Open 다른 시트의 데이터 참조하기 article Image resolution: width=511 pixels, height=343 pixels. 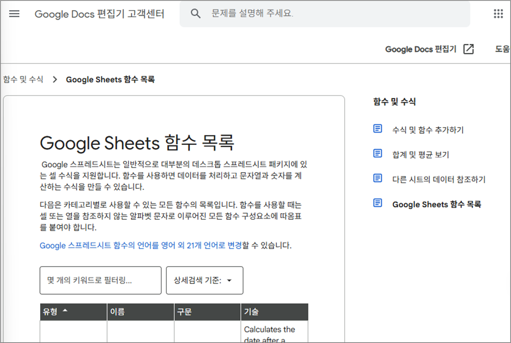[439, 179]
